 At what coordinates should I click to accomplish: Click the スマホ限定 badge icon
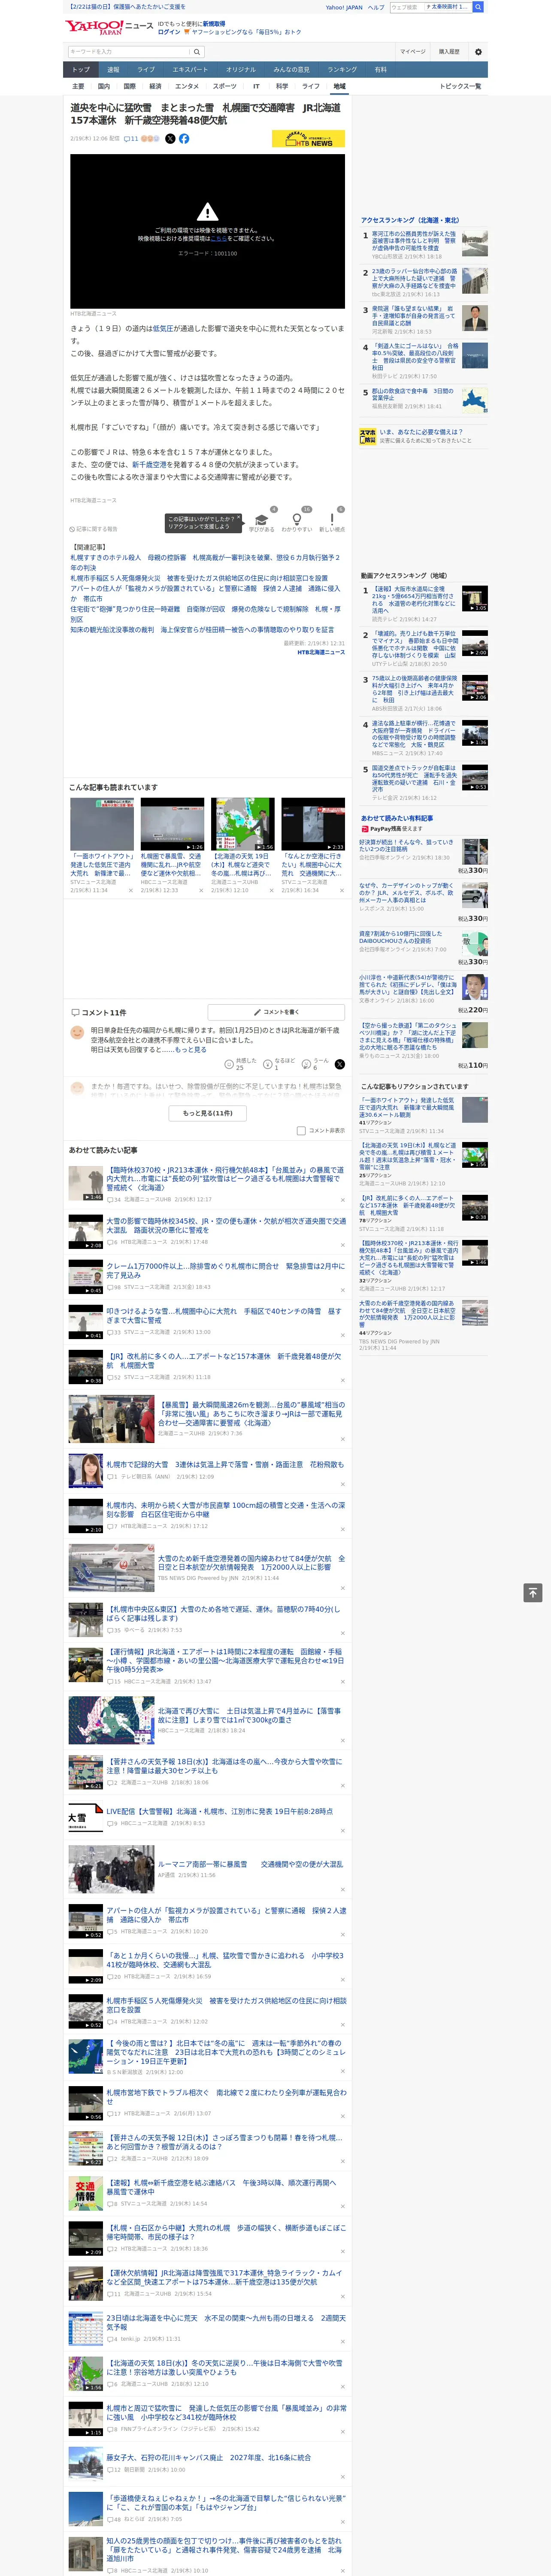click(x=368, y=436)
